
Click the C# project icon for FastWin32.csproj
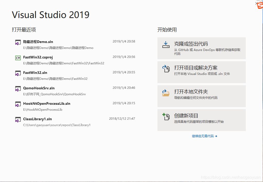coord(18,58)
